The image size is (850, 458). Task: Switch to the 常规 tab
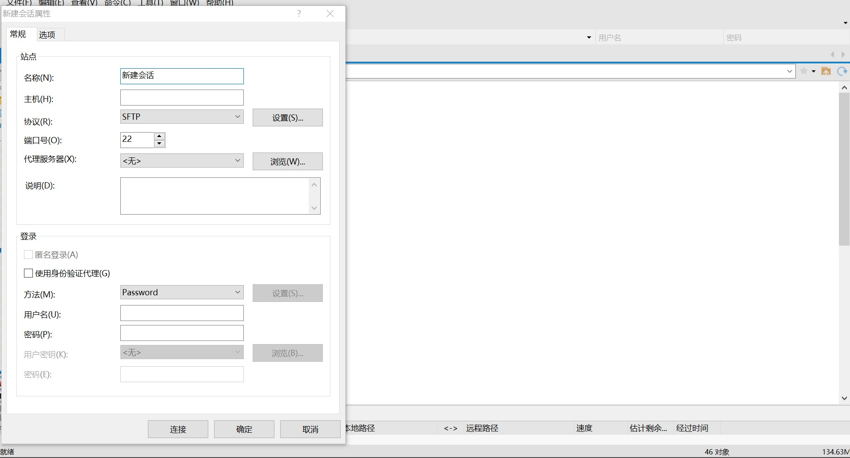18,34
